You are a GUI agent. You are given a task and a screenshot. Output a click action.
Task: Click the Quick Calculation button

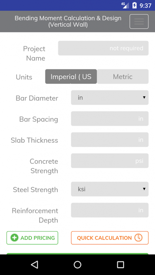pos(110,238)
